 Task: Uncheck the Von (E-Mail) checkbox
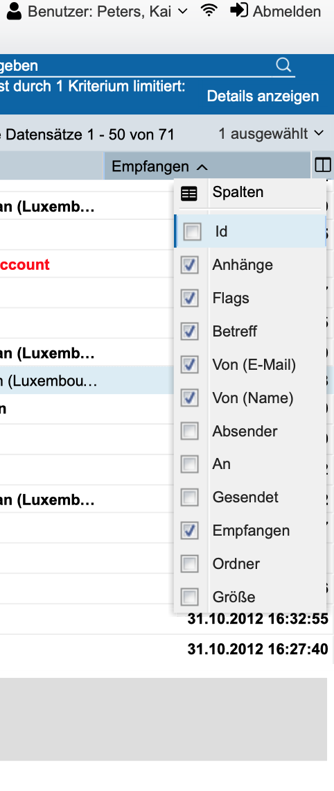(x=189, y=365)
